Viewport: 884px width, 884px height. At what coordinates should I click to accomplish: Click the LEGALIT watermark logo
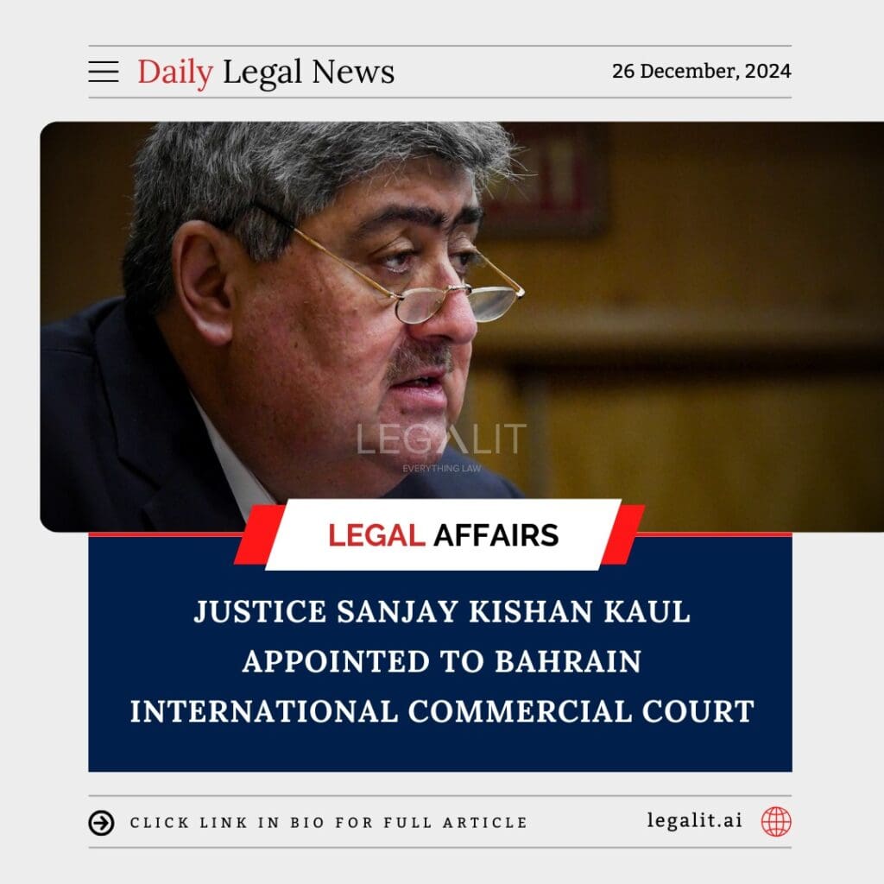442,439
